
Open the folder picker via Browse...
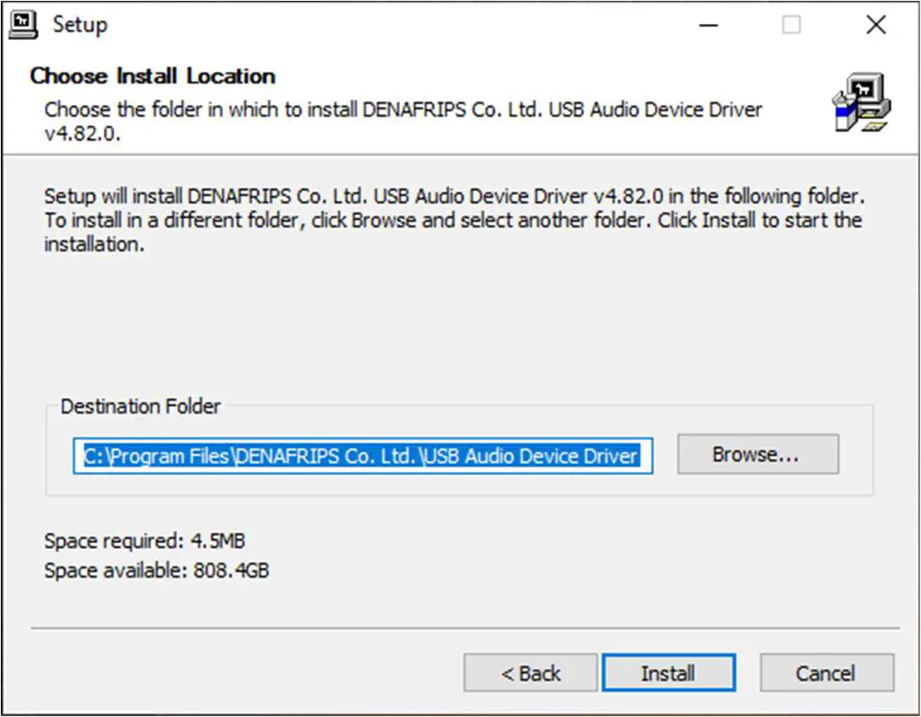click(757, 454)
